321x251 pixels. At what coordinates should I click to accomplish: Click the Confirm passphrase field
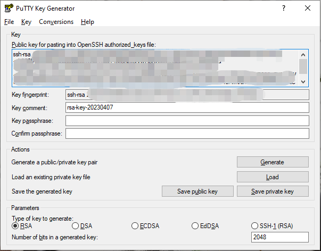tap(187, 133)
